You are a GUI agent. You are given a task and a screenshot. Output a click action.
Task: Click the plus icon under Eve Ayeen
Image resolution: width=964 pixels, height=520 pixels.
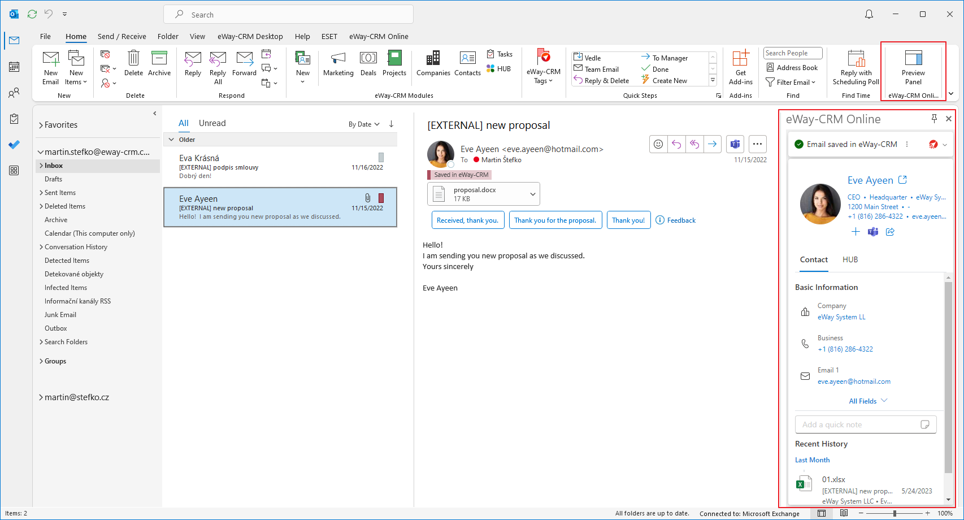[x=856, y=232]
